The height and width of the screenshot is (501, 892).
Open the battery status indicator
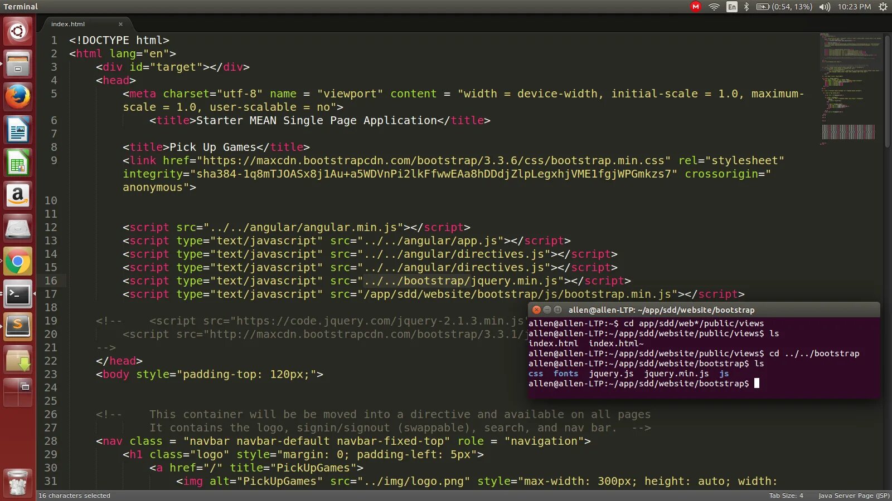click(x=784, y=7)
